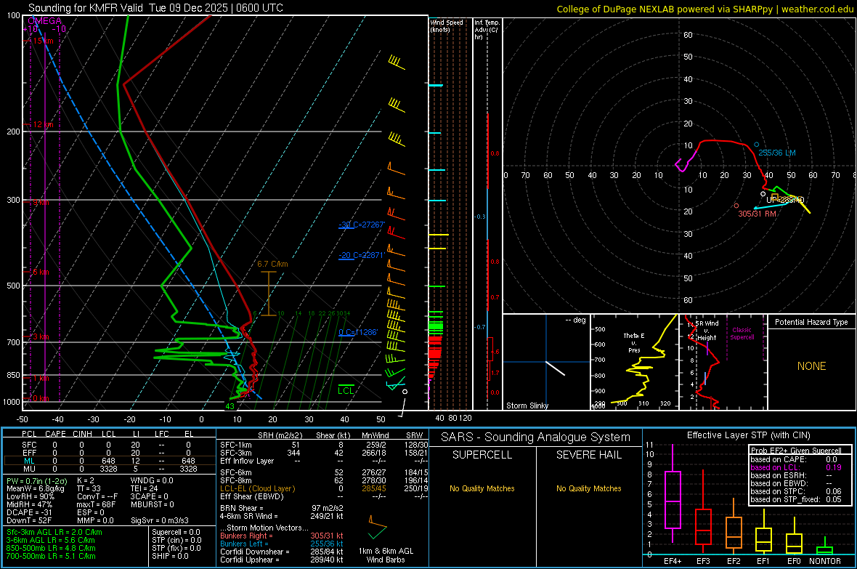
Task: Click the LowRH = 90% value
Action: tap(31, 496)
